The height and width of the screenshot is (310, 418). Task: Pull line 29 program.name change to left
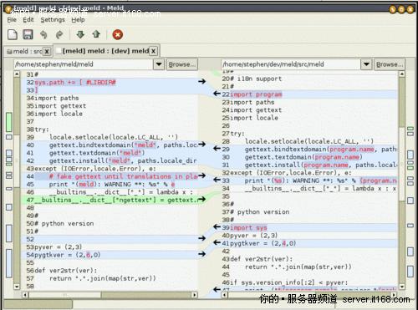(217, 148)
